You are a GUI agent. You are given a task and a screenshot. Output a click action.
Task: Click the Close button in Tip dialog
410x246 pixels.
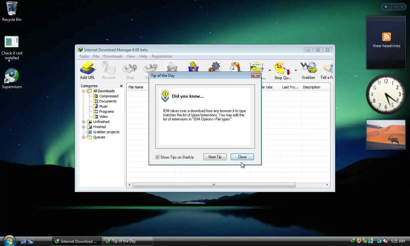[242, 157]
